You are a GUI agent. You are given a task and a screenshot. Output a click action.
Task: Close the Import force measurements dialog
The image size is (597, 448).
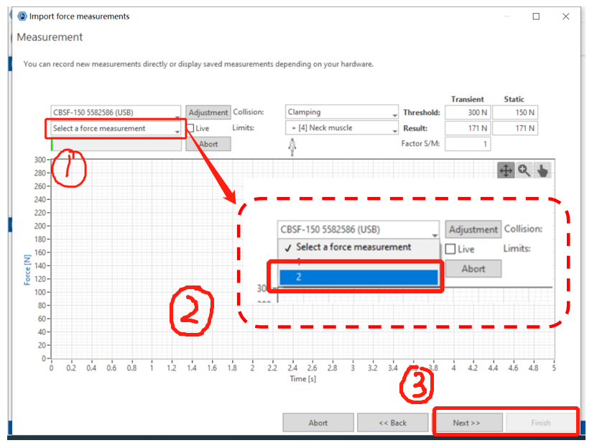[567, 16]
